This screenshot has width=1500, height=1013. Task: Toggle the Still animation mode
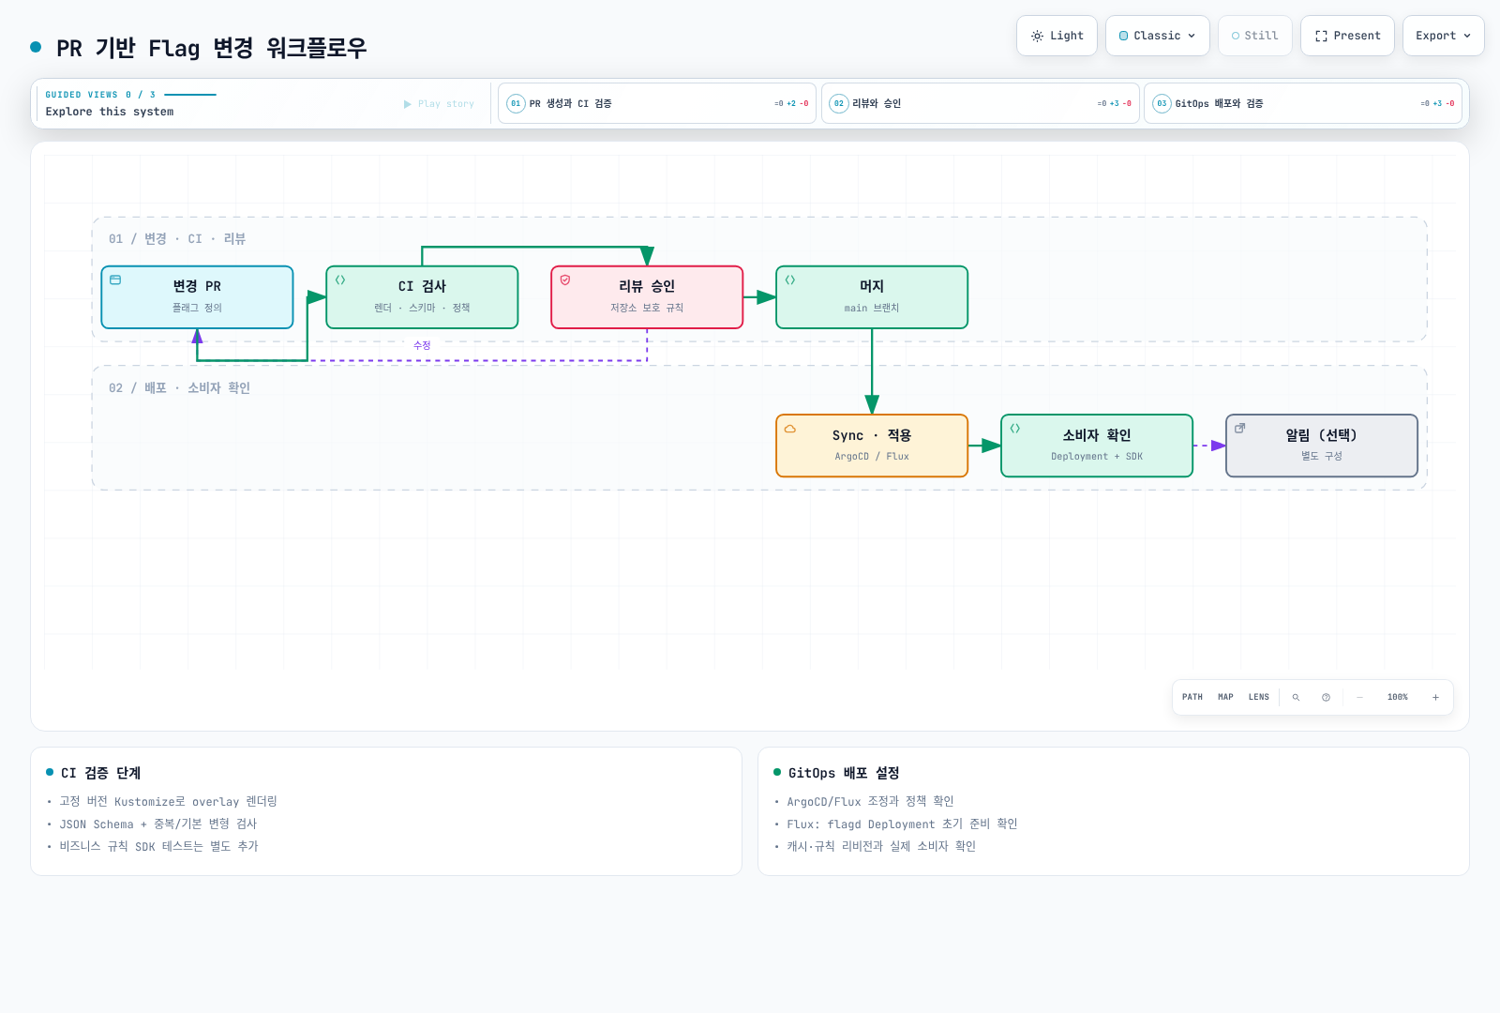1254,36
